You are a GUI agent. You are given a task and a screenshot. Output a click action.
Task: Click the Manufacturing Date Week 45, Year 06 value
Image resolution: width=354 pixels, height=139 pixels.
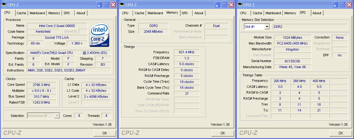[x=293, y=67]
